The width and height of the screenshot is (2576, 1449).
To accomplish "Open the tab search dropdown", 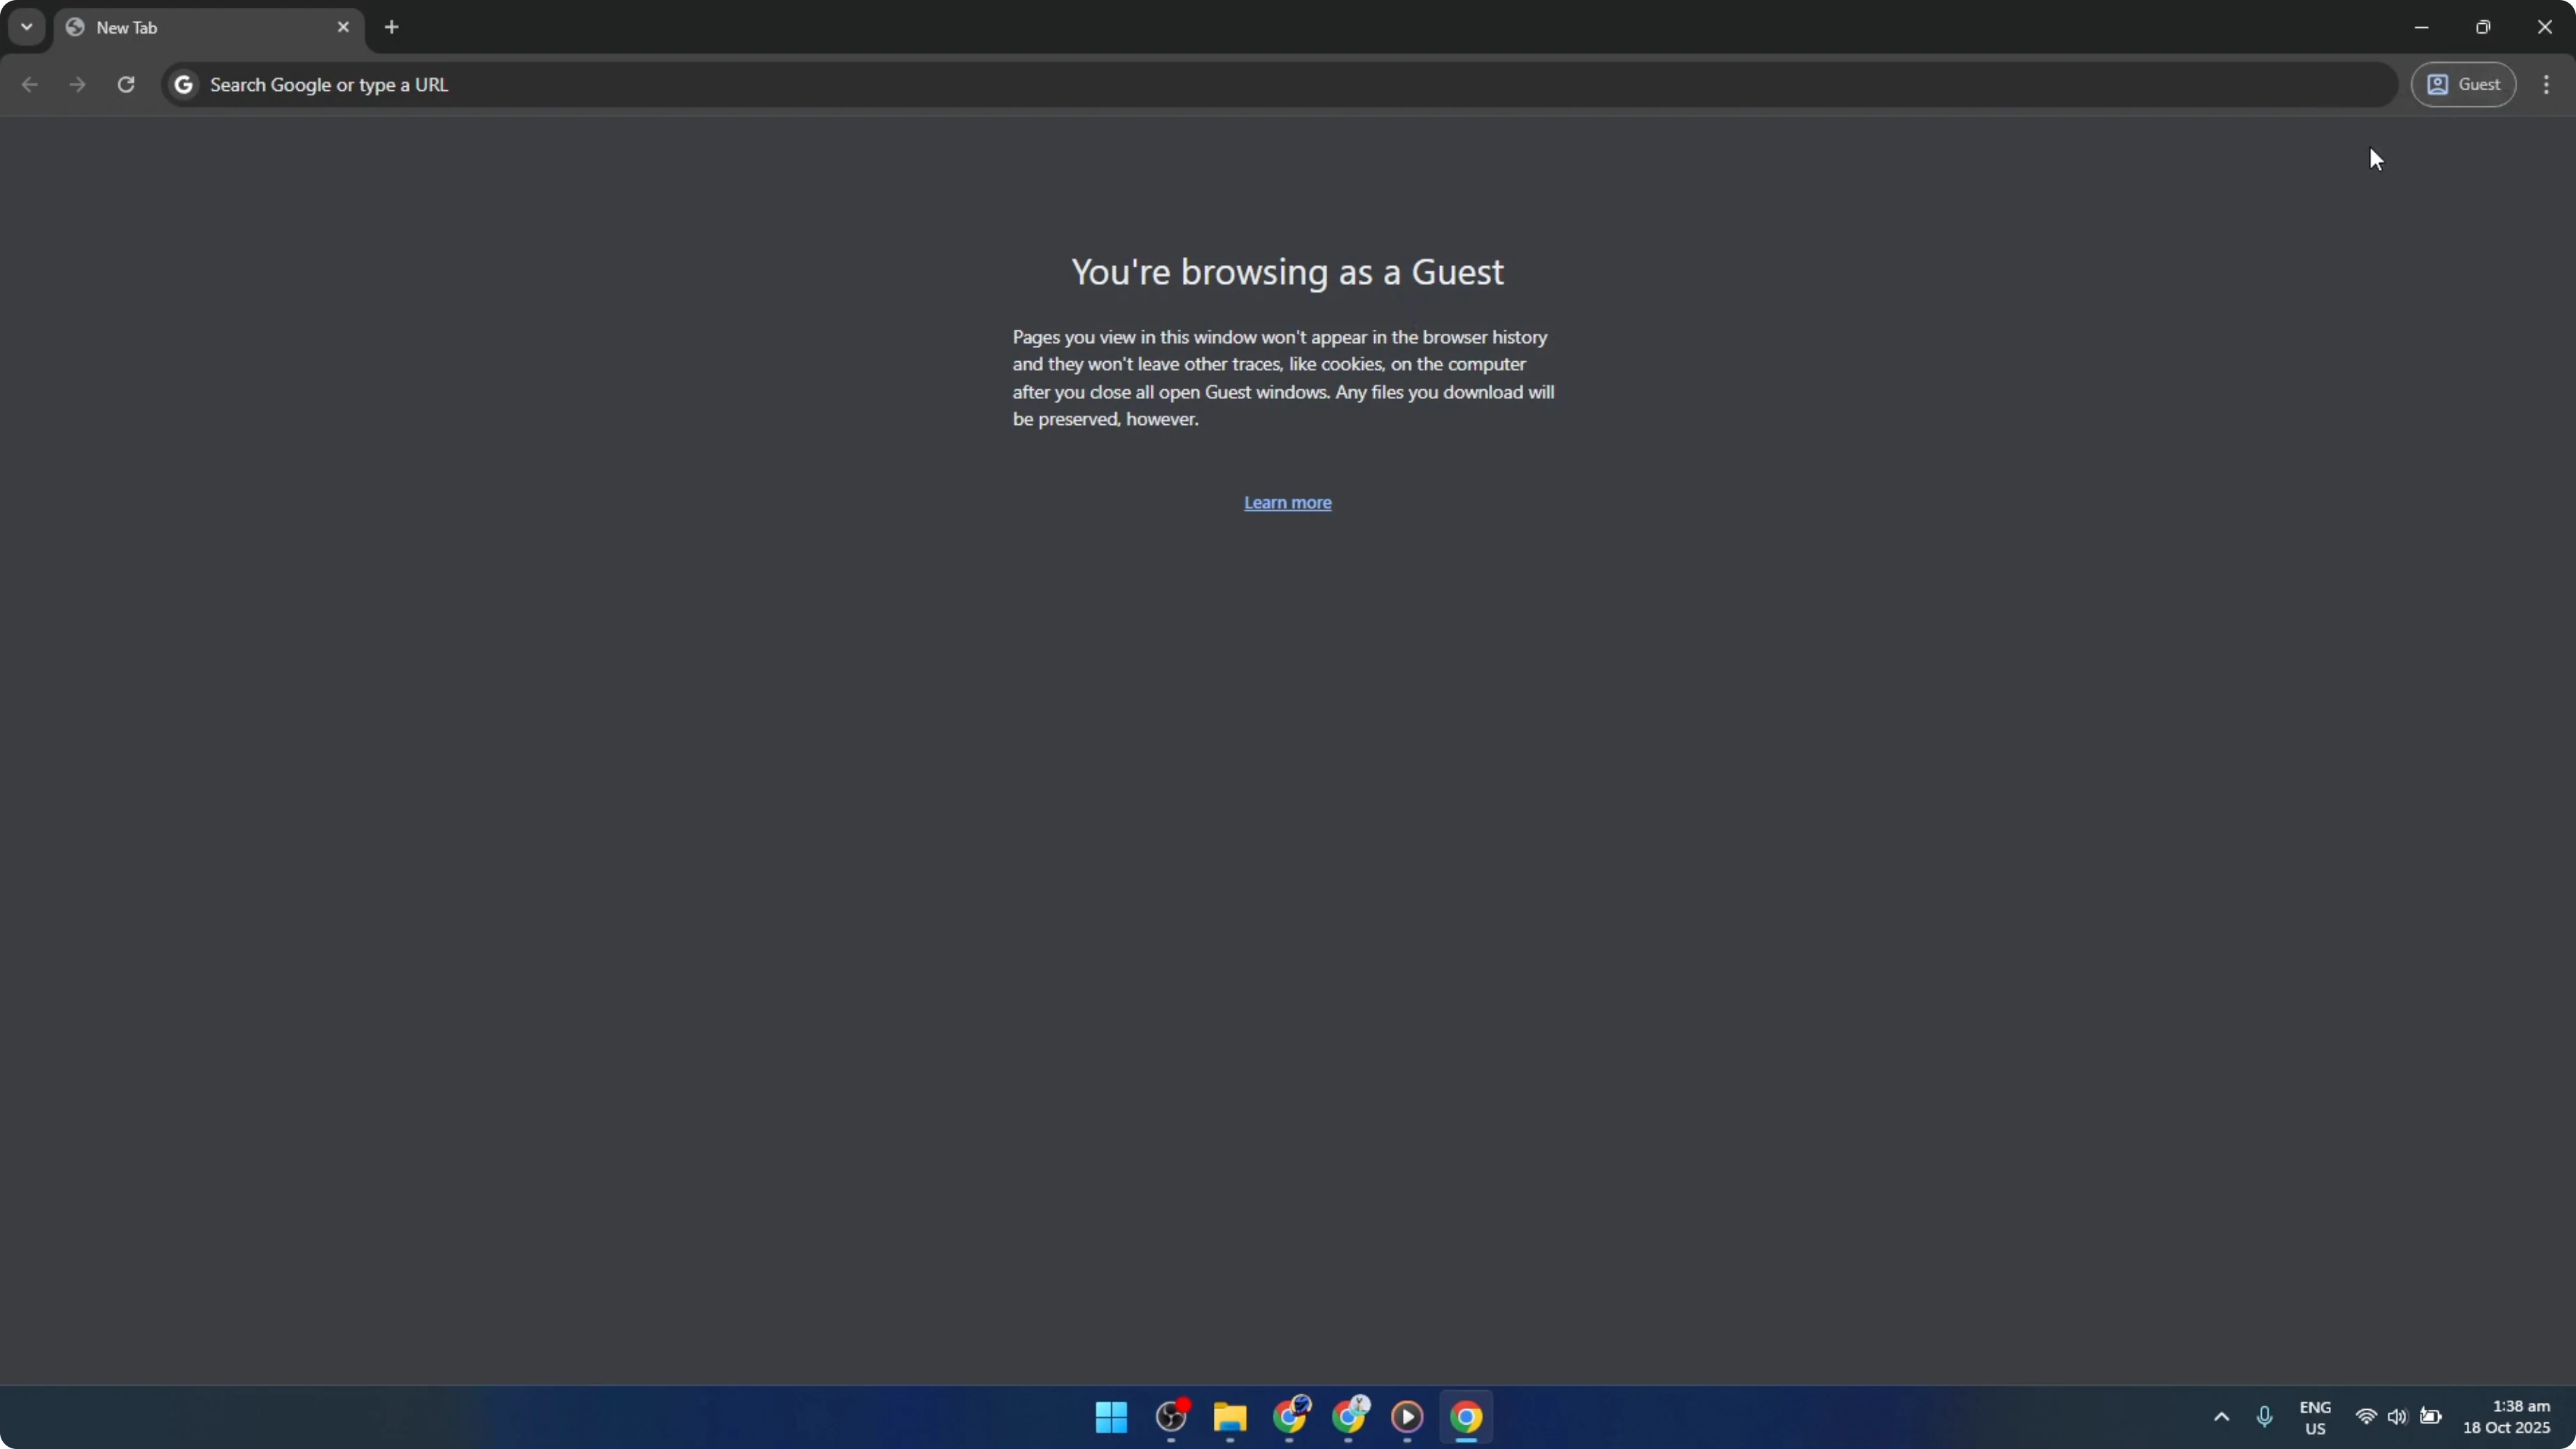I will click(26, 27).
